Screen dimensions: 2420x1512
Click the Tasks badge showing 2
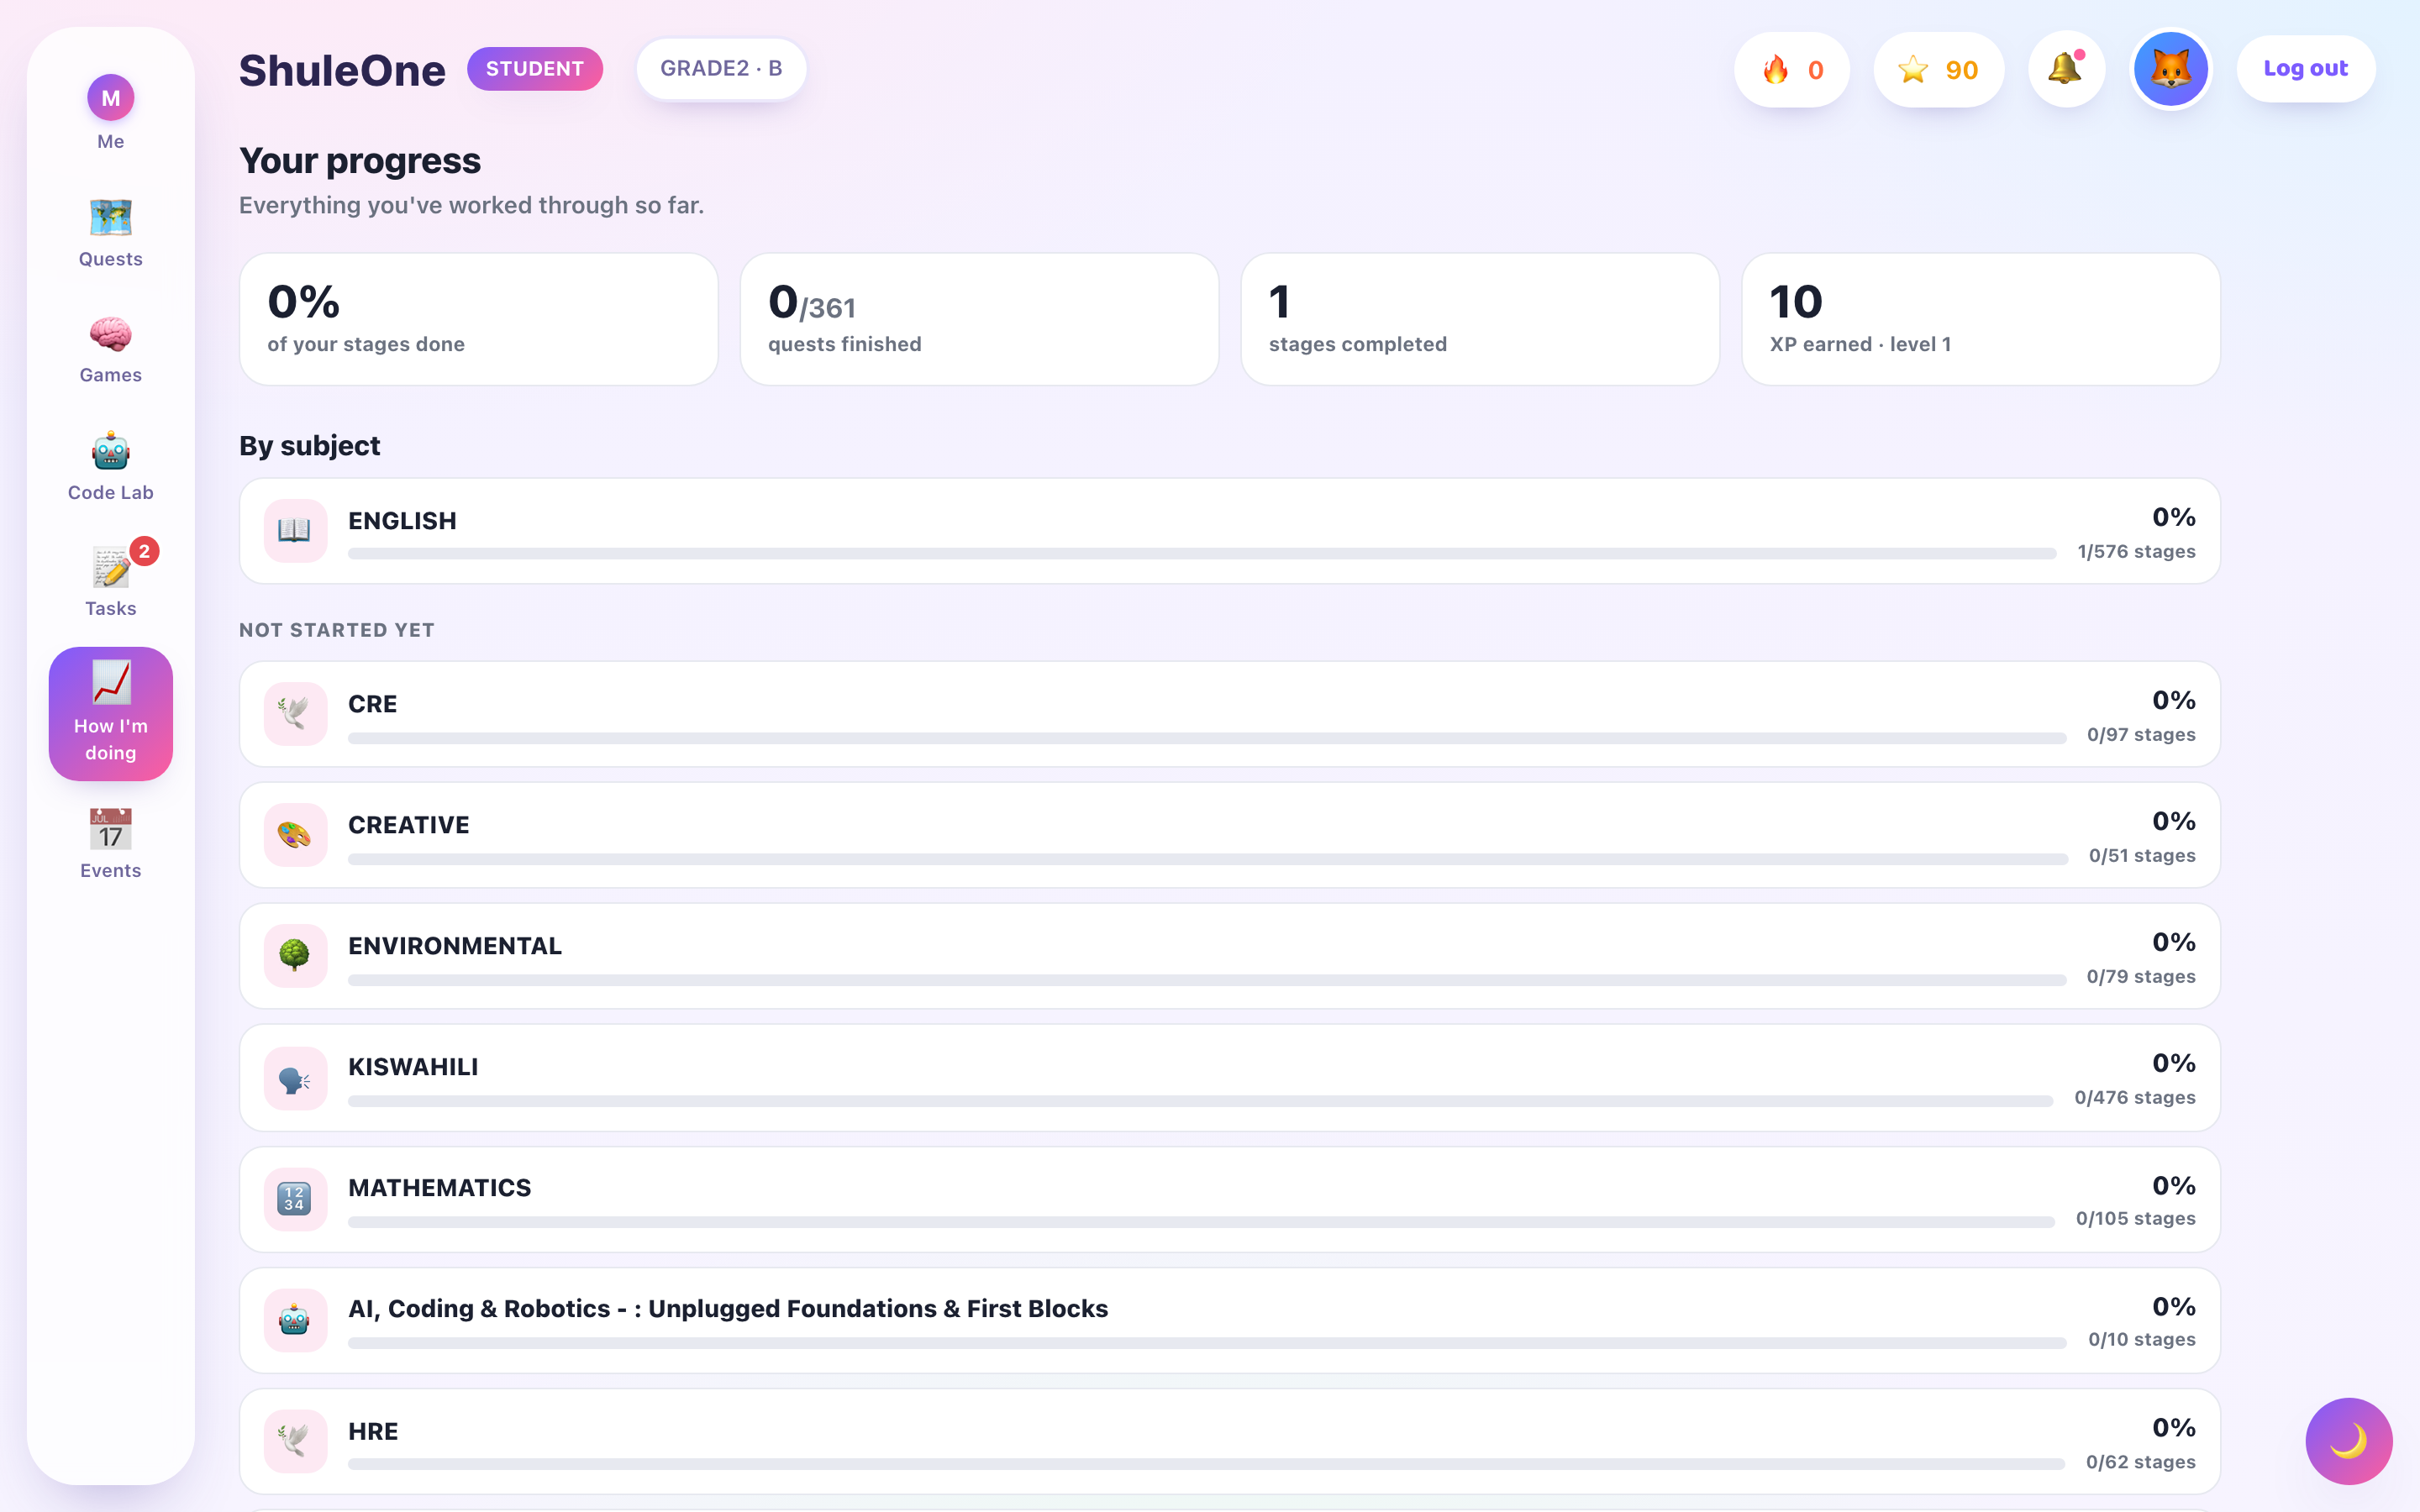(x=144, y=551)
